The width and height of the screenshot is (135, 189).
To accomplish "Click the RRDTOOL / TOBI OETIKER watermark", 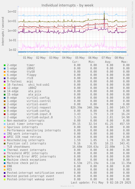I will [x=132, y=15].
